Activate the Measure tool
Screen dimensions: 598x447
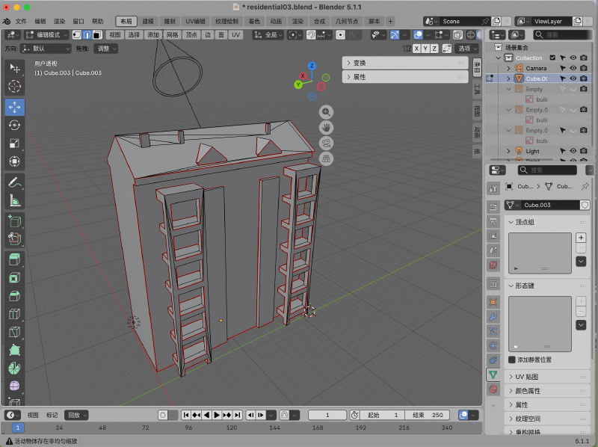(14, 200)
